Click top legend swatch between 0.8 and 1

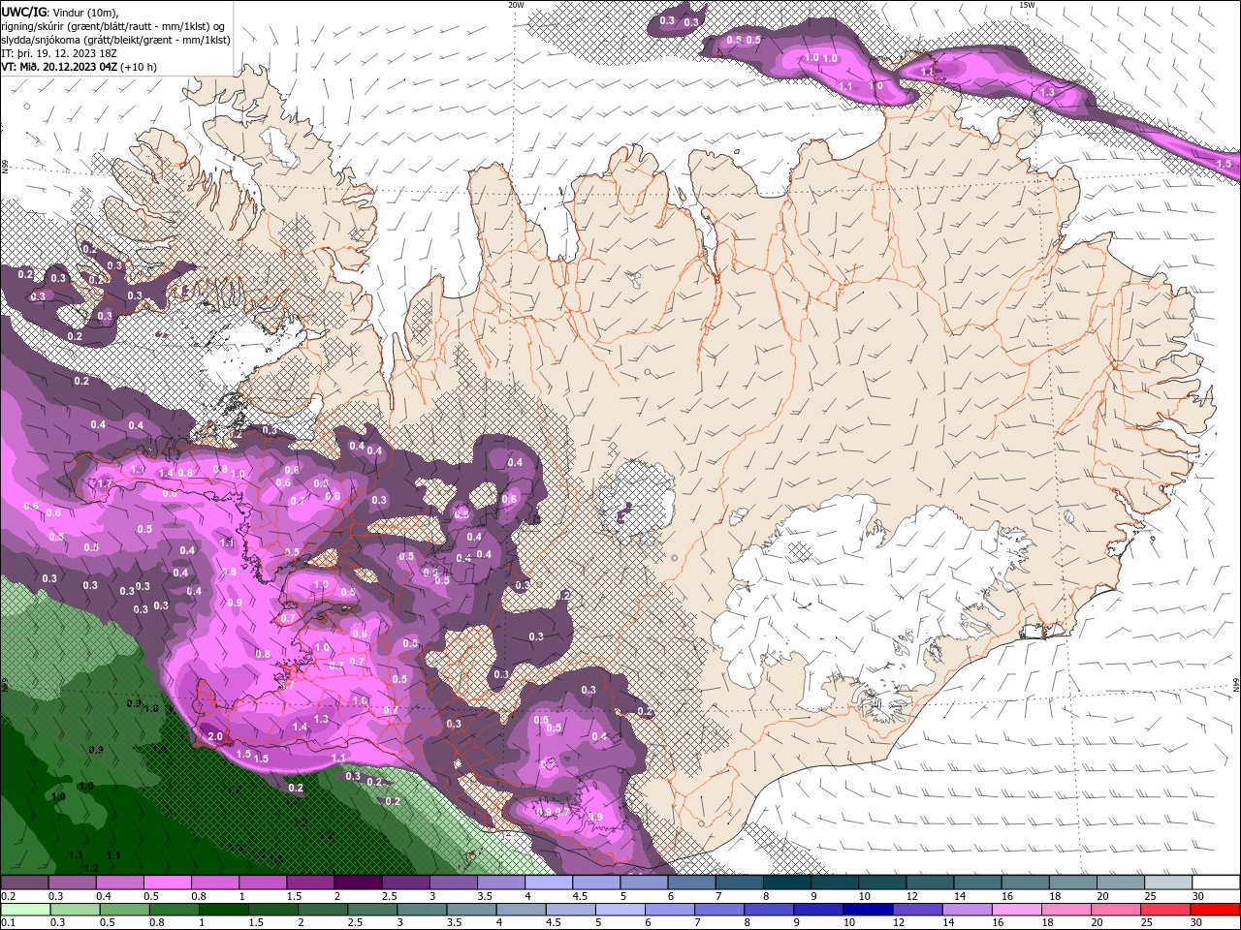(214, 883)
